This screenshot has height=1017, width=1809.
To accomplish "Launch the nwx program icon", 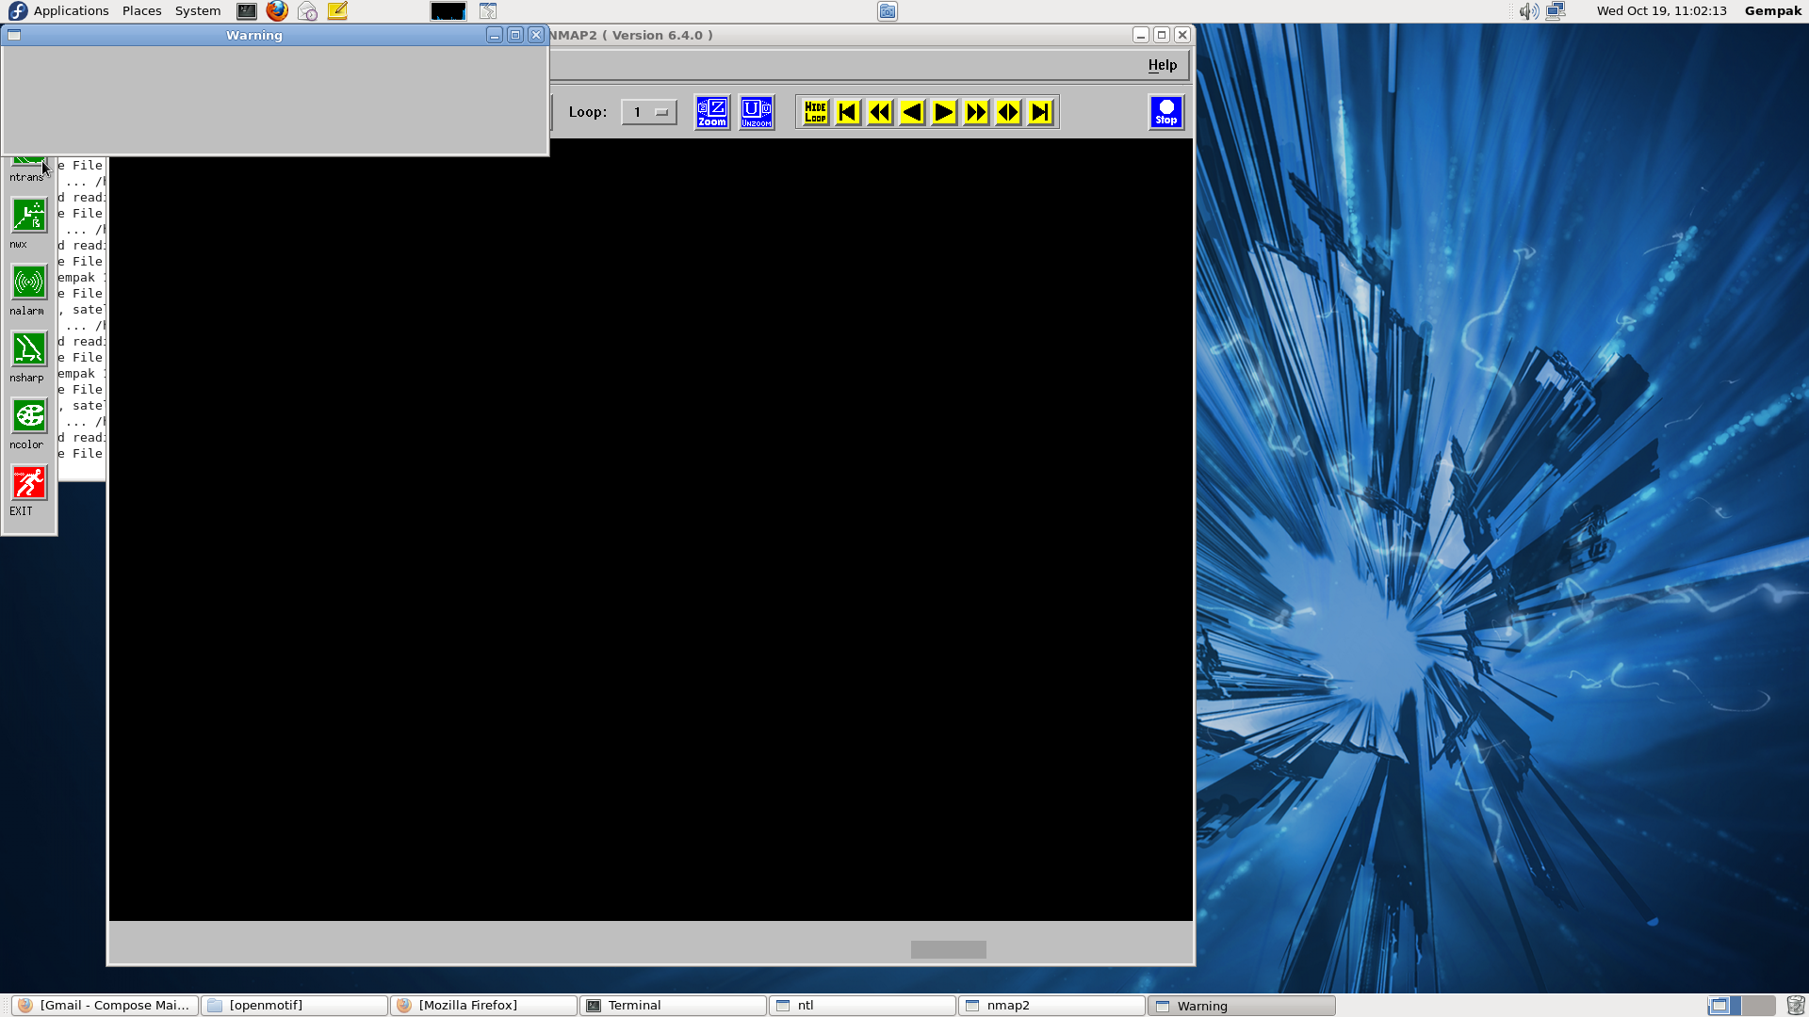I will coord(28,216).
